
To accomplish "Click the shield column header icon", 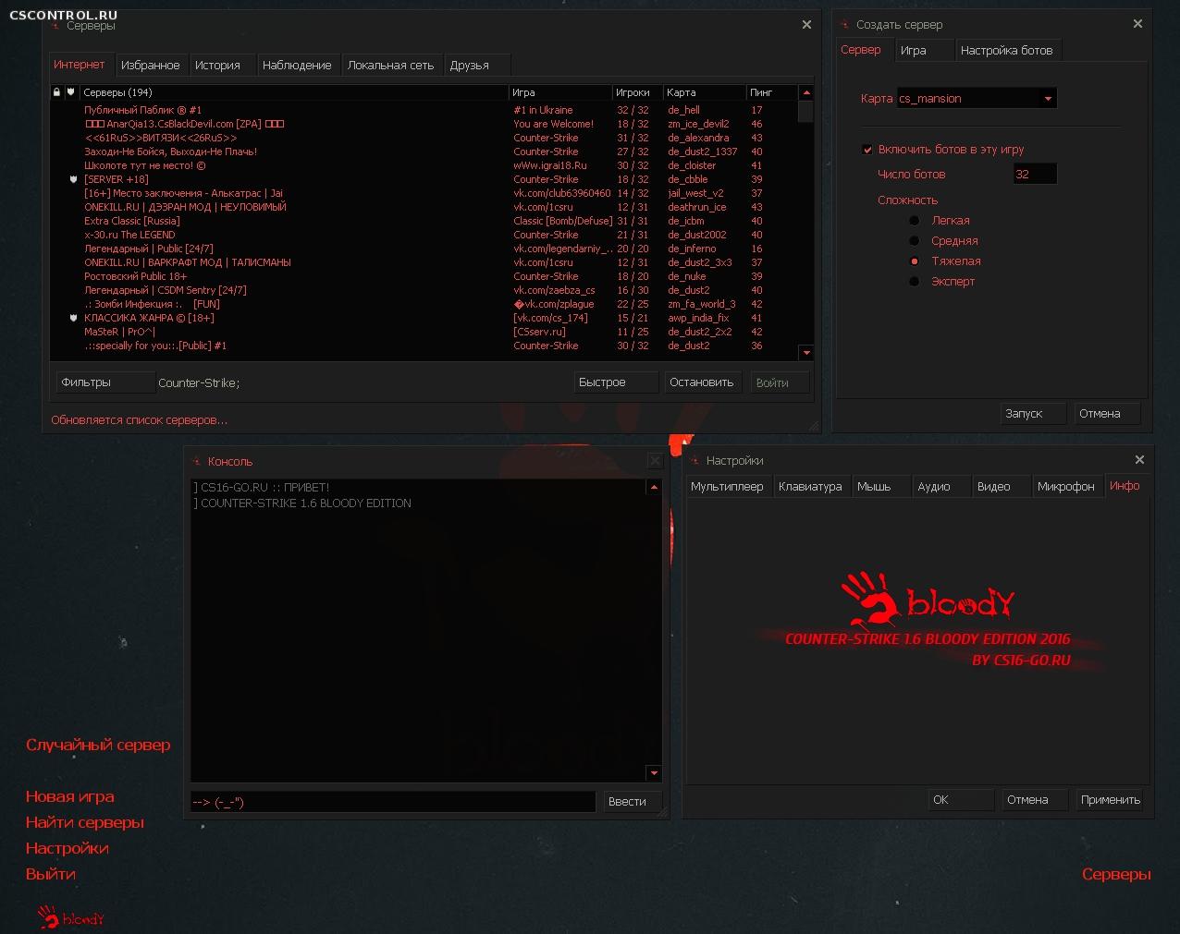I will point(70,92).
